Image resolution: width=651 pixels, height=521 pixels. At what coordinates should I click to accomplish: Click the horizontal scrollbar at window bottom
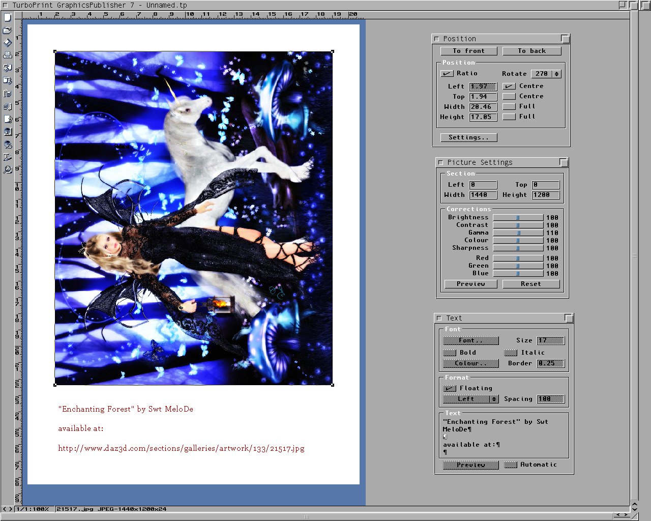pyautogui.click(x=306, y=516)
